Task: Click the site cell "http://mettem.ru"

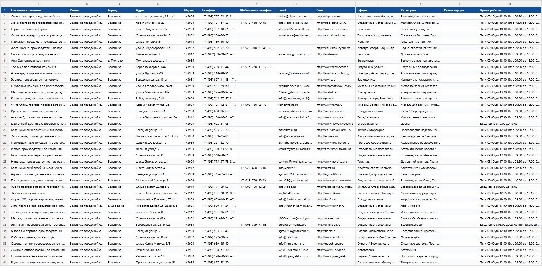Action: 335,218
